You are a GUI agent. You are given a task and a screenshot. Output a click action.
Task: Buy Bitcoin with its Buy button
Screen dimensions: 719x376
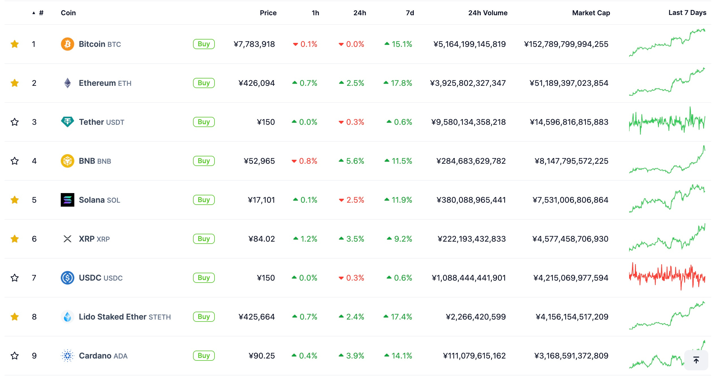click(x=204, y=44)
